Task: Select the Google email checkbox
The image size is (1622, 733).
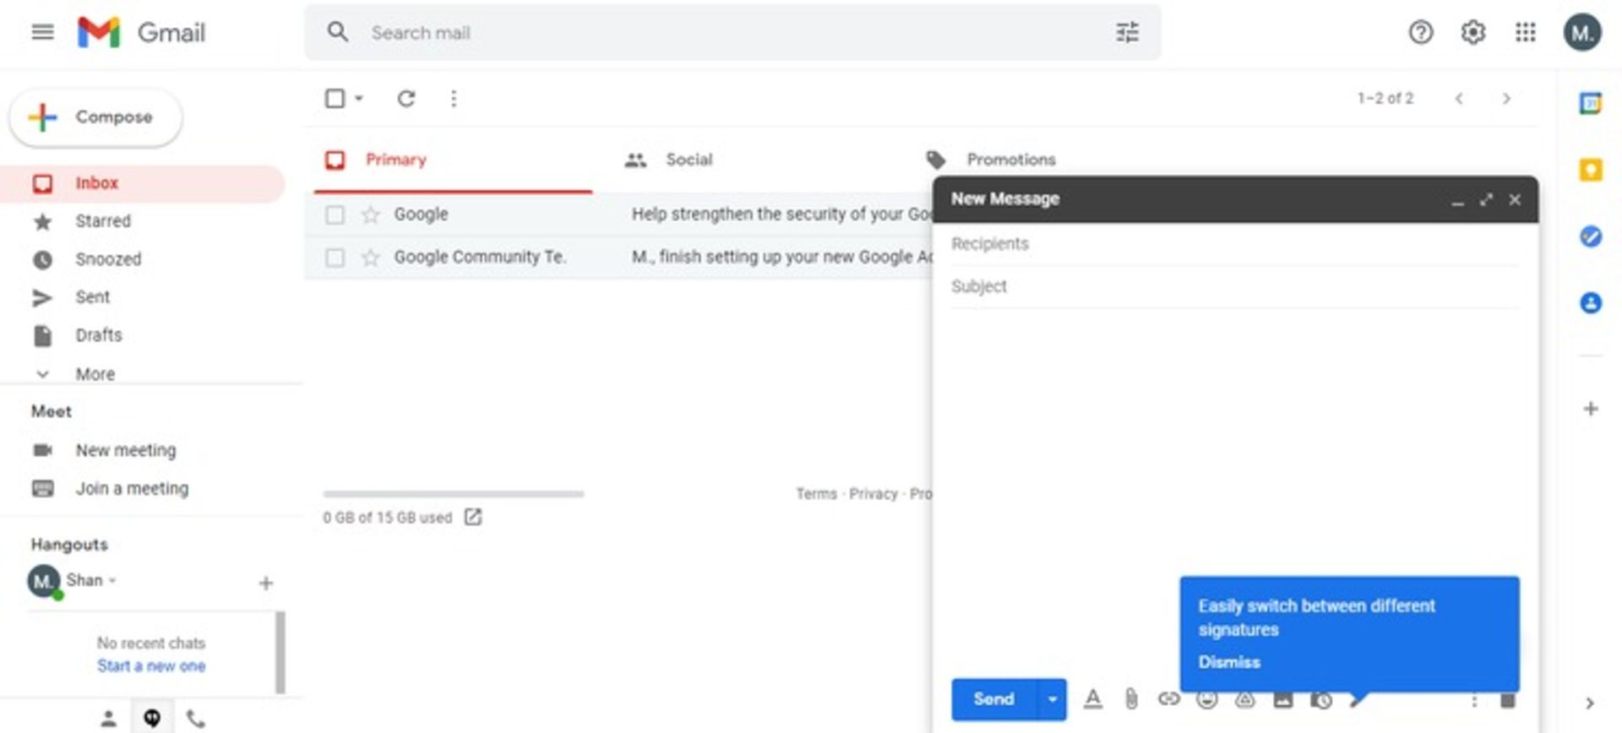Action: [335, 214]
